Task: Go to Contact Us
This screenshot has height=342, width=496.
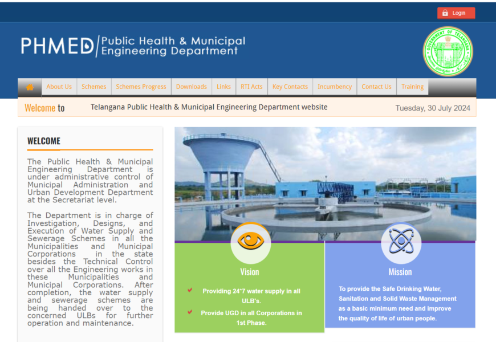Action: [x=376, y=87]
